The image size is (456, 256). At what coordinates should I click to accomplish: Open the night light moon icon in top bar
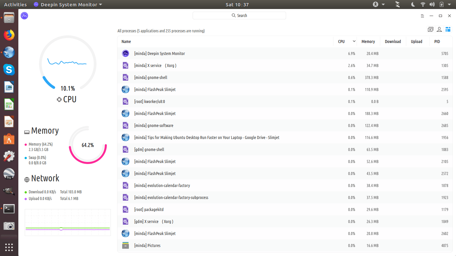[413, 4]
